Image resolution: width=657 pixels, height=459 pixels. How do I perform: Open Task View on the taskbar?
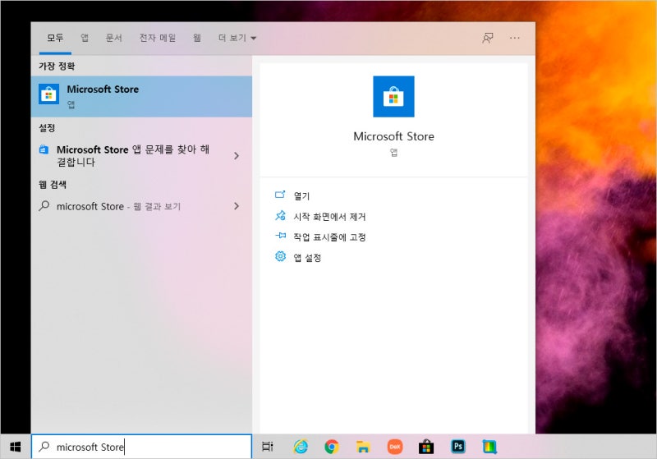268,447
